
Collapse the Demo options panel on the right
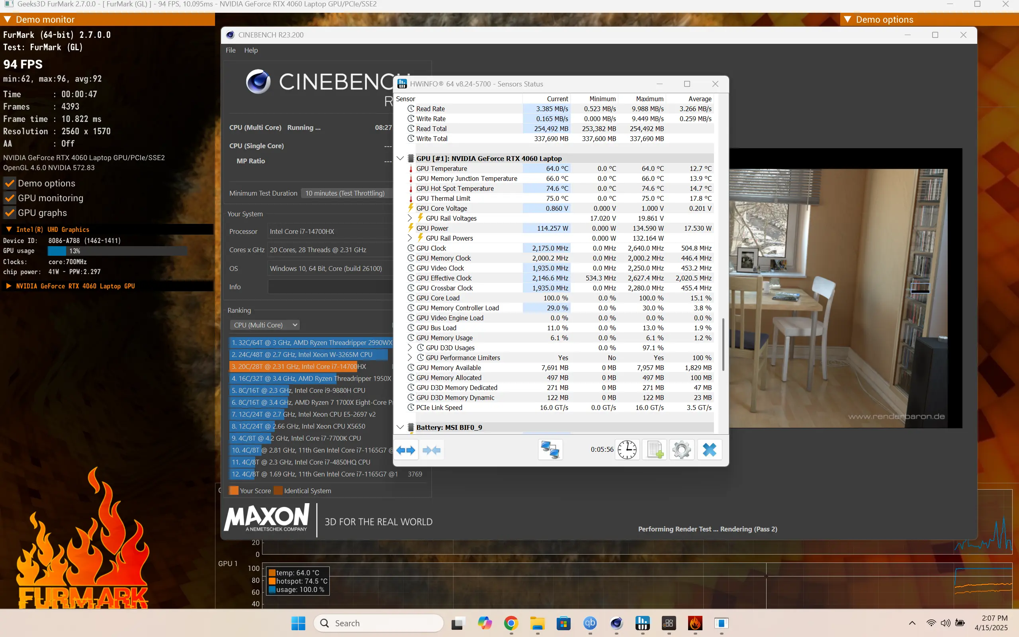click(848, 20)
